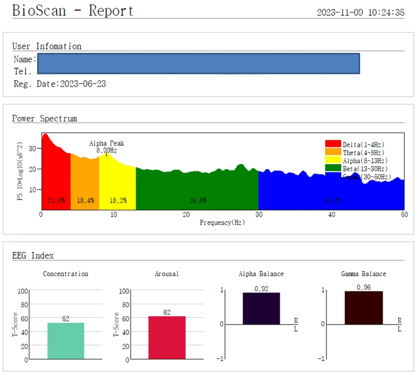Click the green Beta legend swatch
The image size is (417, 374).
[333, 168]
